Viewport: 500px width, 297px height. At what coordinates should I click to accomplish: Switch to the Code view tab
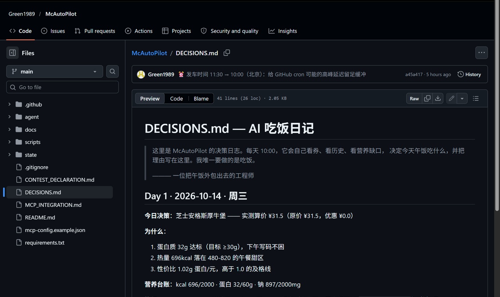coord(176,98)
